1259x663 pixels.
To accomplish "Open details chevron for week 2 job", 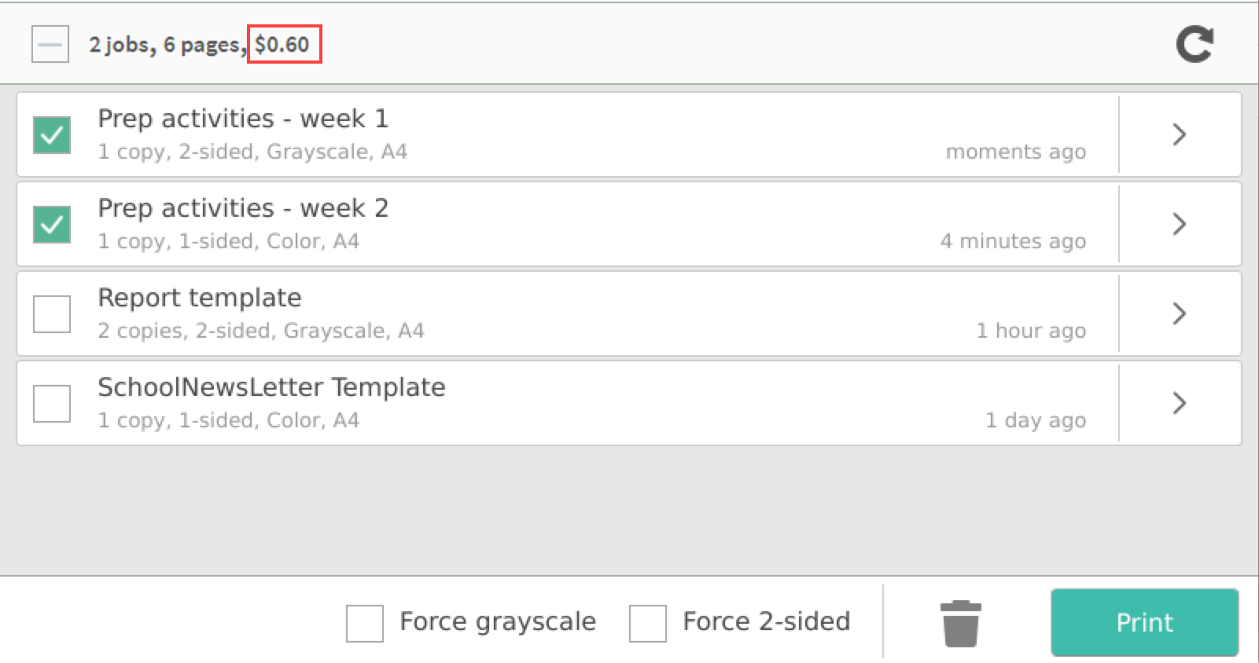I will (1179, 224).
